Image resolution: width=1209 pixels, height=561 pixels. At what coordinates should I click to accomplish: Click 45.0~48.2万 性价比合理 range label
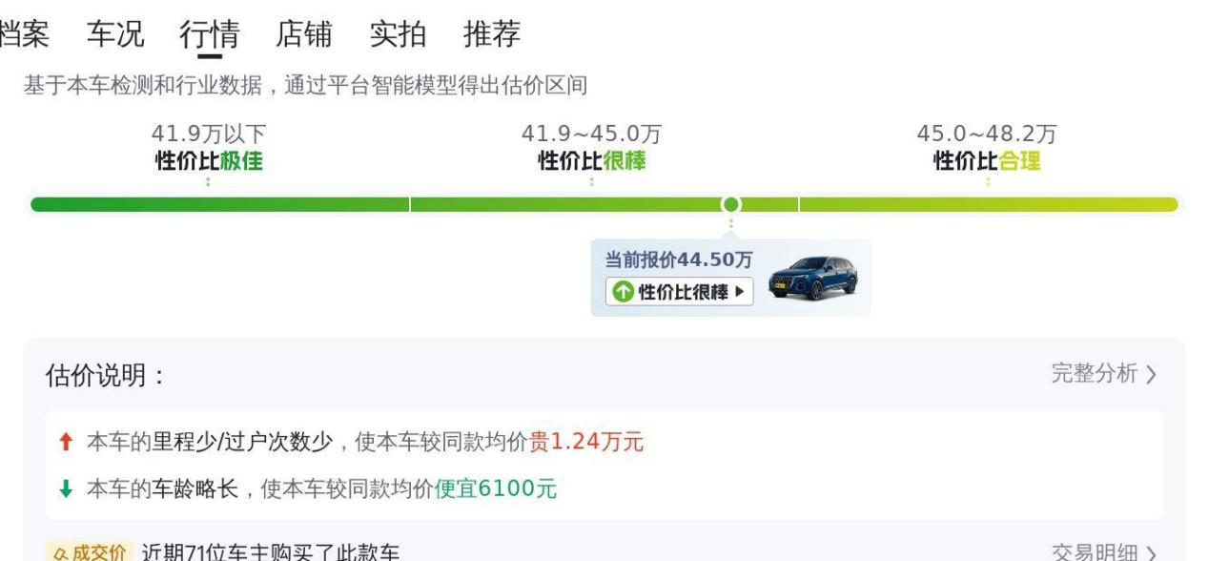[x=987, y=148]
